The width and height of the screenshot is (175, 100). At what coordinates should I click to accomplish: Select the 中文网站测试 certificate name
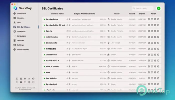point(51,49)
